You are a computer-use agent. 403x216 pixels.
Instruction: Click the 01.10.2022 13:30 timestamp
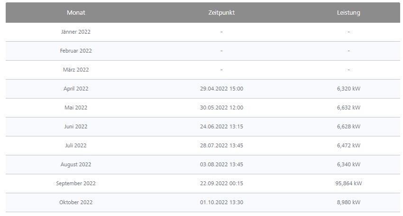(221, 202)
